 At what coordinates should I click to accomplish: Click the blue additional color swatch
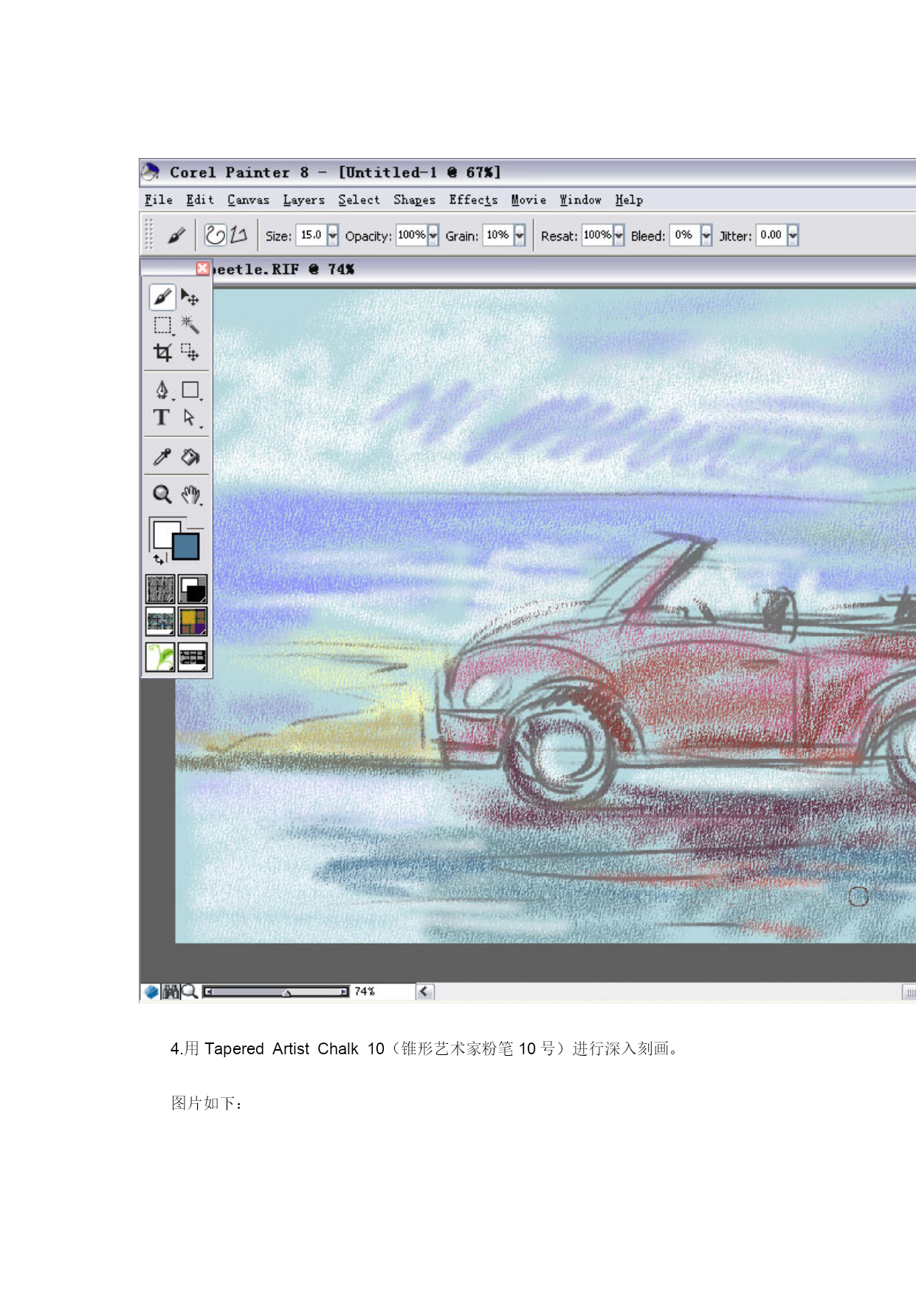tap(187, 547)
